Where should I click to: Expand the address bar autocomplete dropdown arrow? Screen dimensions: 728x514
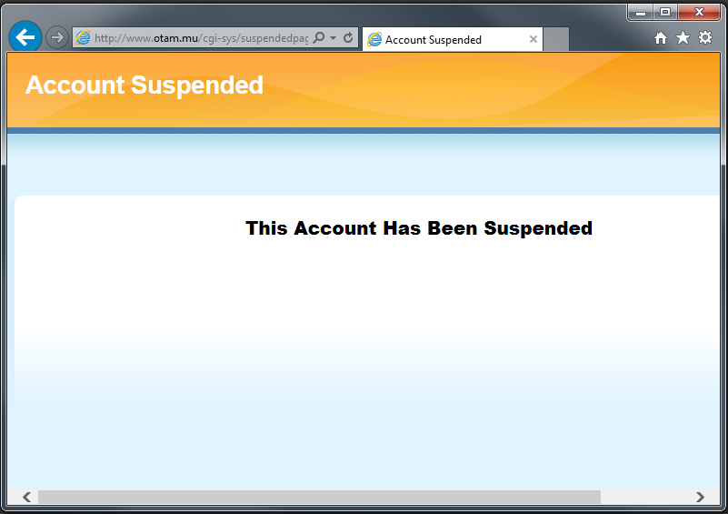pyautogui.click(x=333, y=37)
